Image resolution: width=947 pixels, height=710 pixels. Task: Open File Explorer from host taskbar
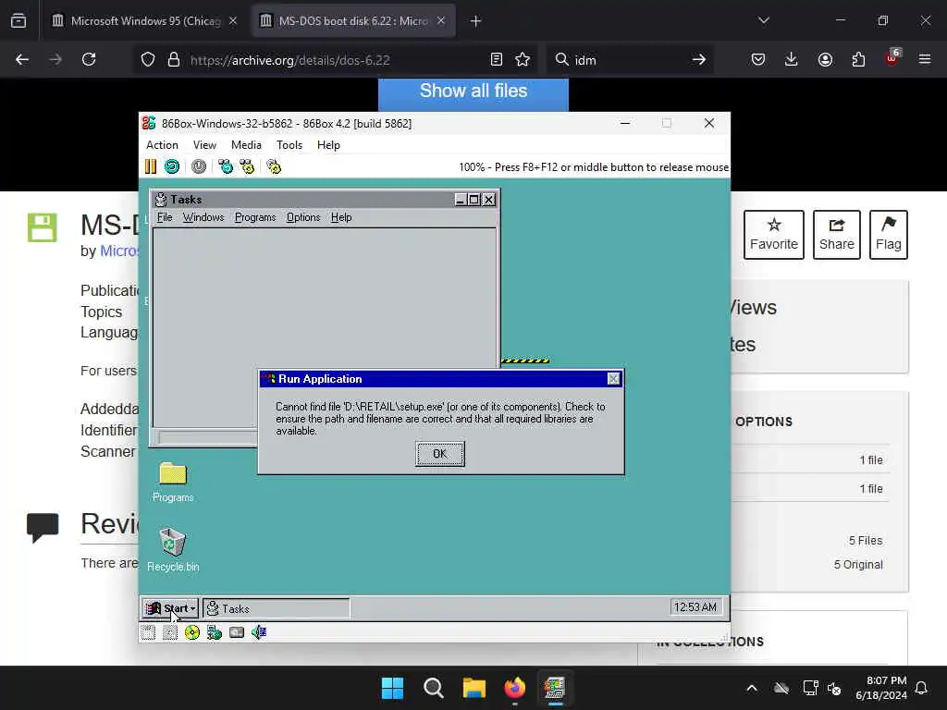click(474, 688)
